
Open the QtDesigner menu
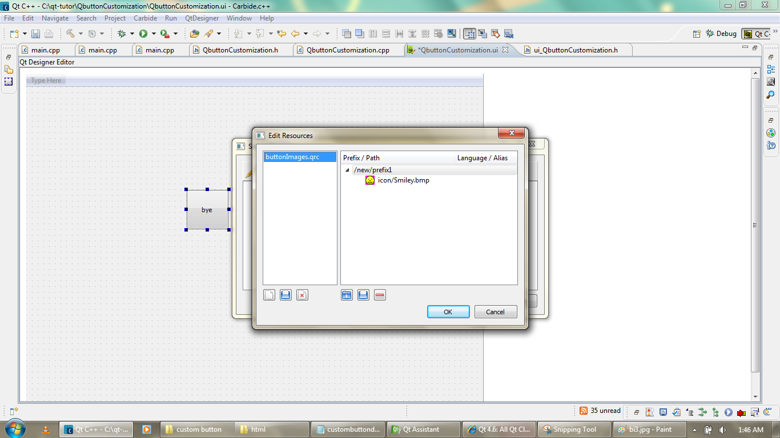202,18
